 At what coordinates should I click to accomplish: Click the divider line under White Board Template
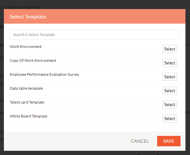click(x=95, y=126)
